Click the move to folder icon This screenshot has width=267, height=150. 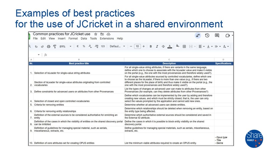(102, 34)
